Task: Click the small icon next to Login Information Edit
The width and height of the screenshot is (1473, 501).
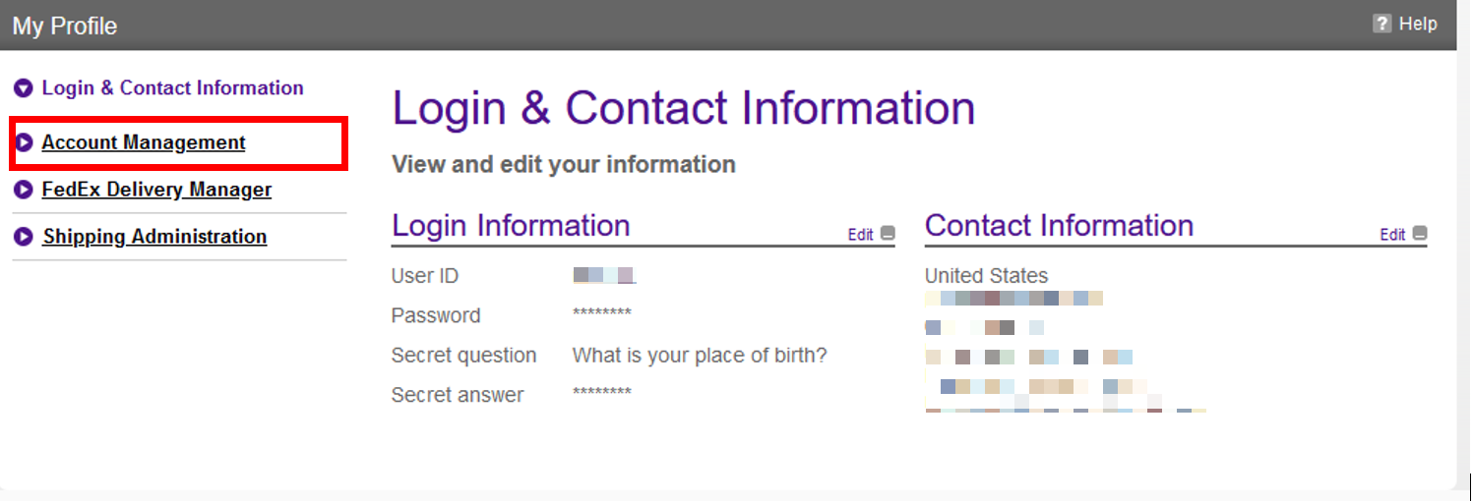Action: point(888,234)
